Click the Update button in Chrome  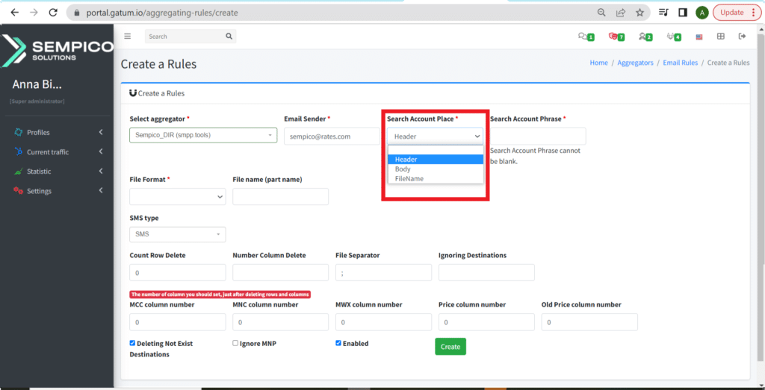click(736, 13)
